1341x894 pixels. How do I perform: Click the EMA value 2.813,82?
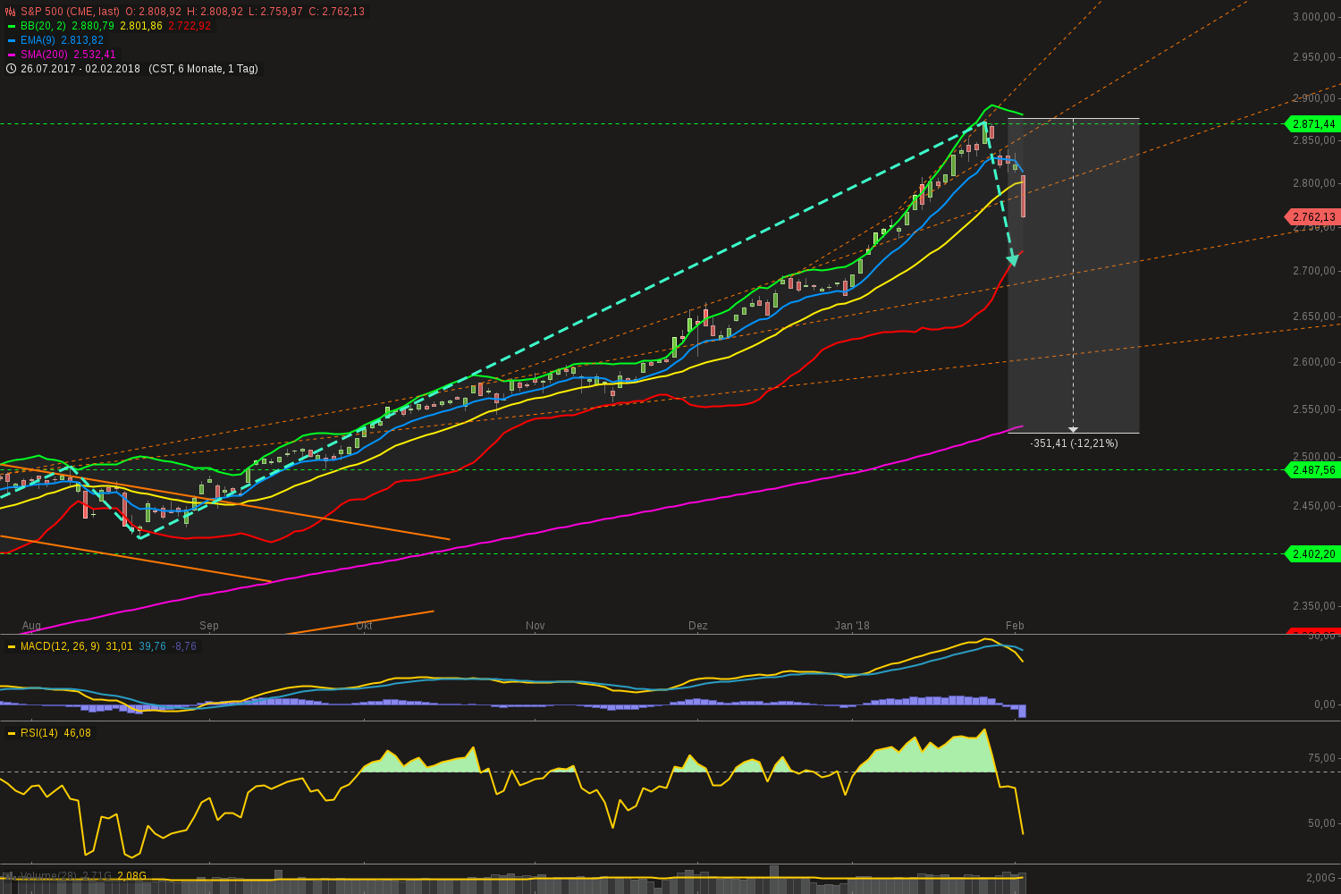[82, 40]
